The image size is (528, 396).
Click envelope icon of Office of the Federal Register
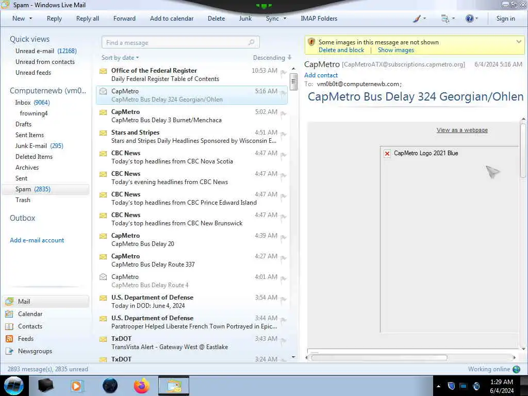[x=103, y=71]
